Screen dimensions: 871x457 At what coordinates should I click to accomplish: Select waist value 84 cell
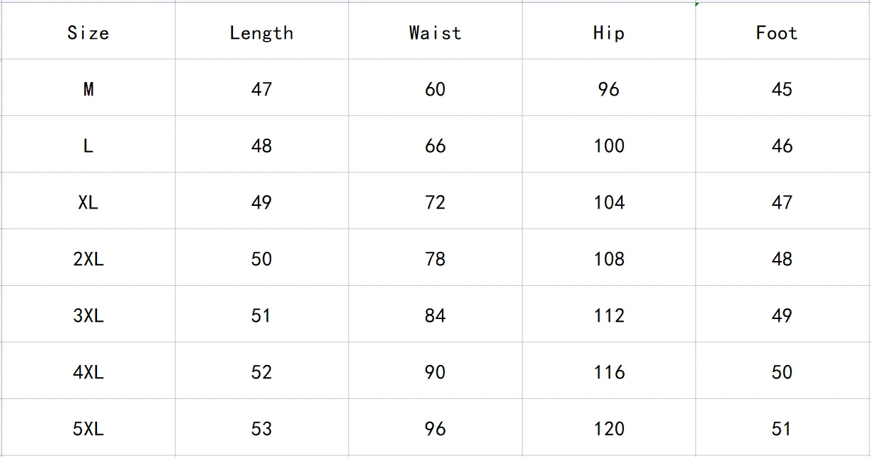tap(435, 316)
